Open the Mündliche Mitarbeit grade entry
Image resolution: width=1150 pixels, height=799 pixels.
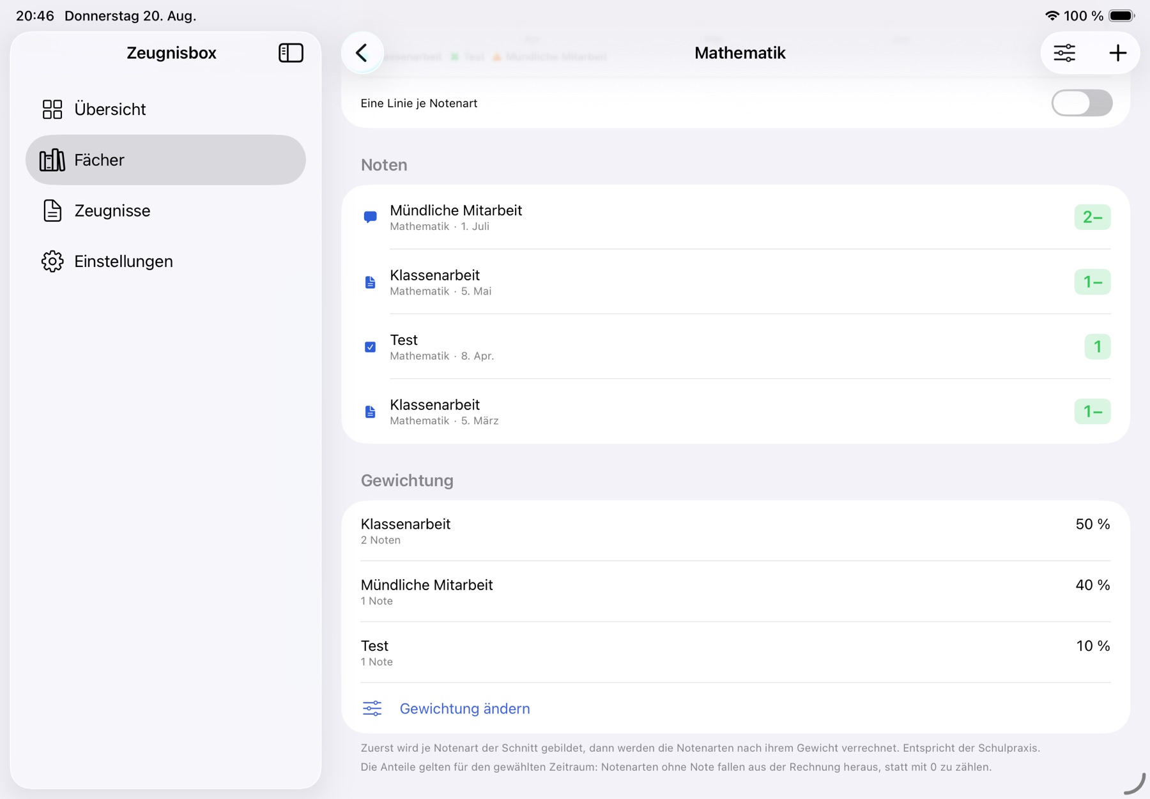tap(735, 217)
